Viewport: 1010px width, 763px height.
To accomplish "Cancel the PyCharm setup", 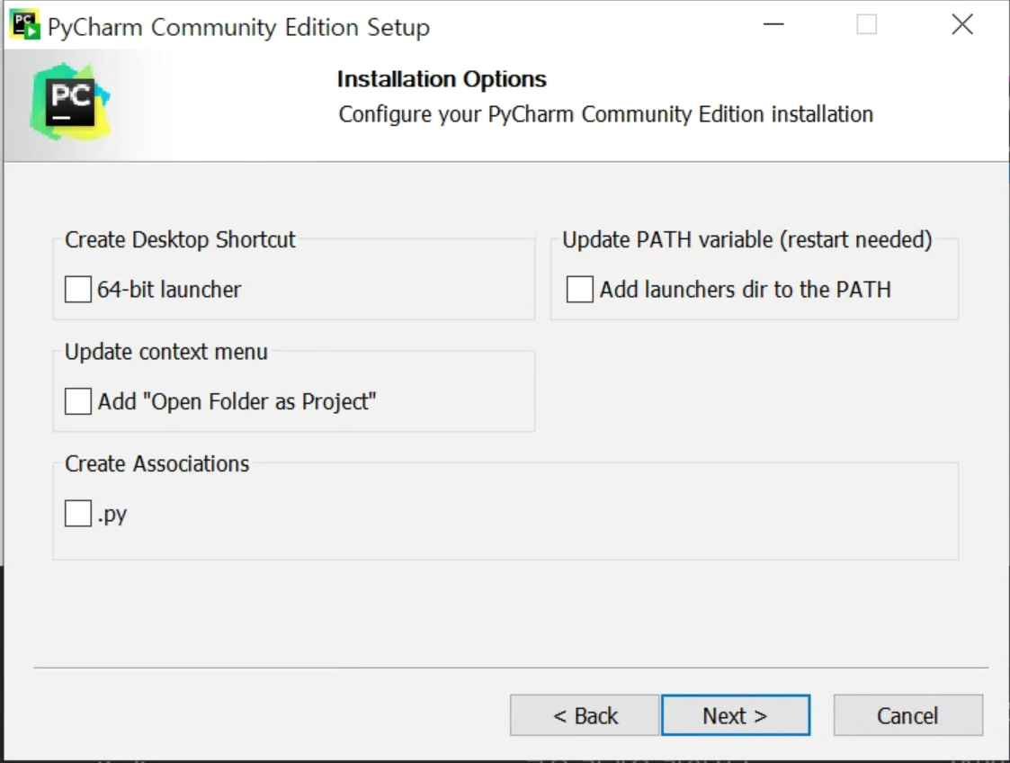I will coord(908,715).
